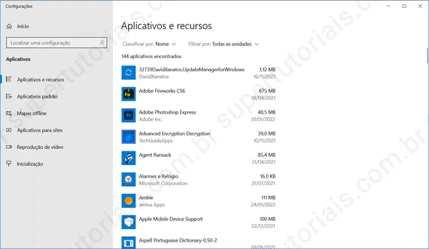This screenshot has width=429, height=249.
Task: Click the Advanced Encryption Decryption icon
Action: 129,137
